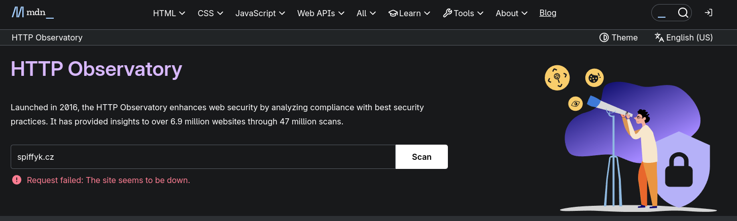
Task: Expand the HTML menu
Action: point(169,13)
